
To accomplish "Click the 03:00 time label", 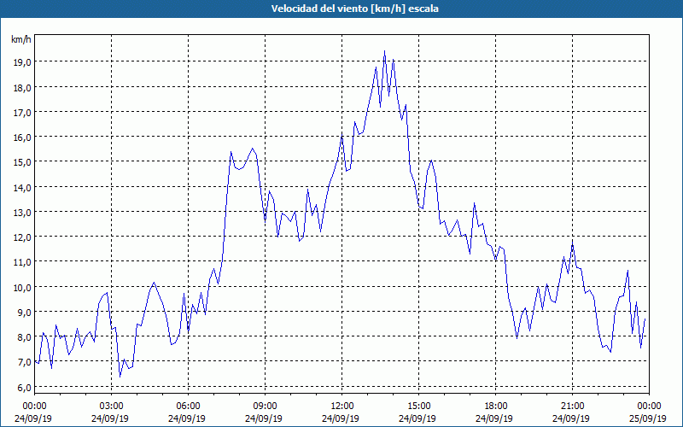I will coord(112,407).
